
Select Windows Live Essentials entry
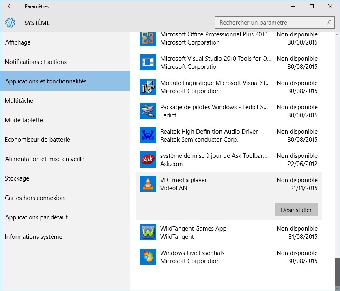tap(229, 256)
